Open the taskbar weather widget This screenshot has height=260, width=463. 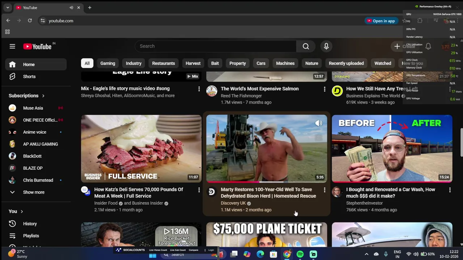point(18,254)
